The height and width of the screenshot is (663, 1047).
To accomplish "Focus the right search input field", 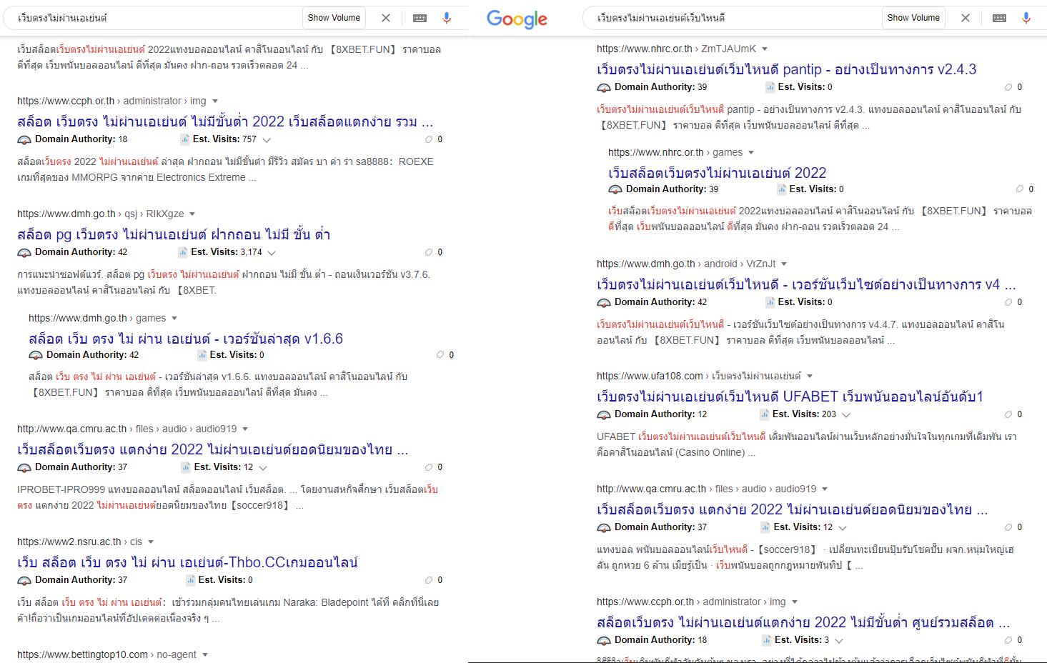I will [x=736, y=18].
